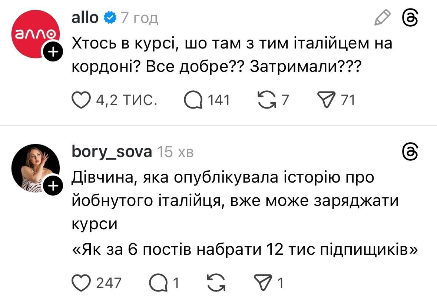Click the pencil edit icon

click(383, 17)
